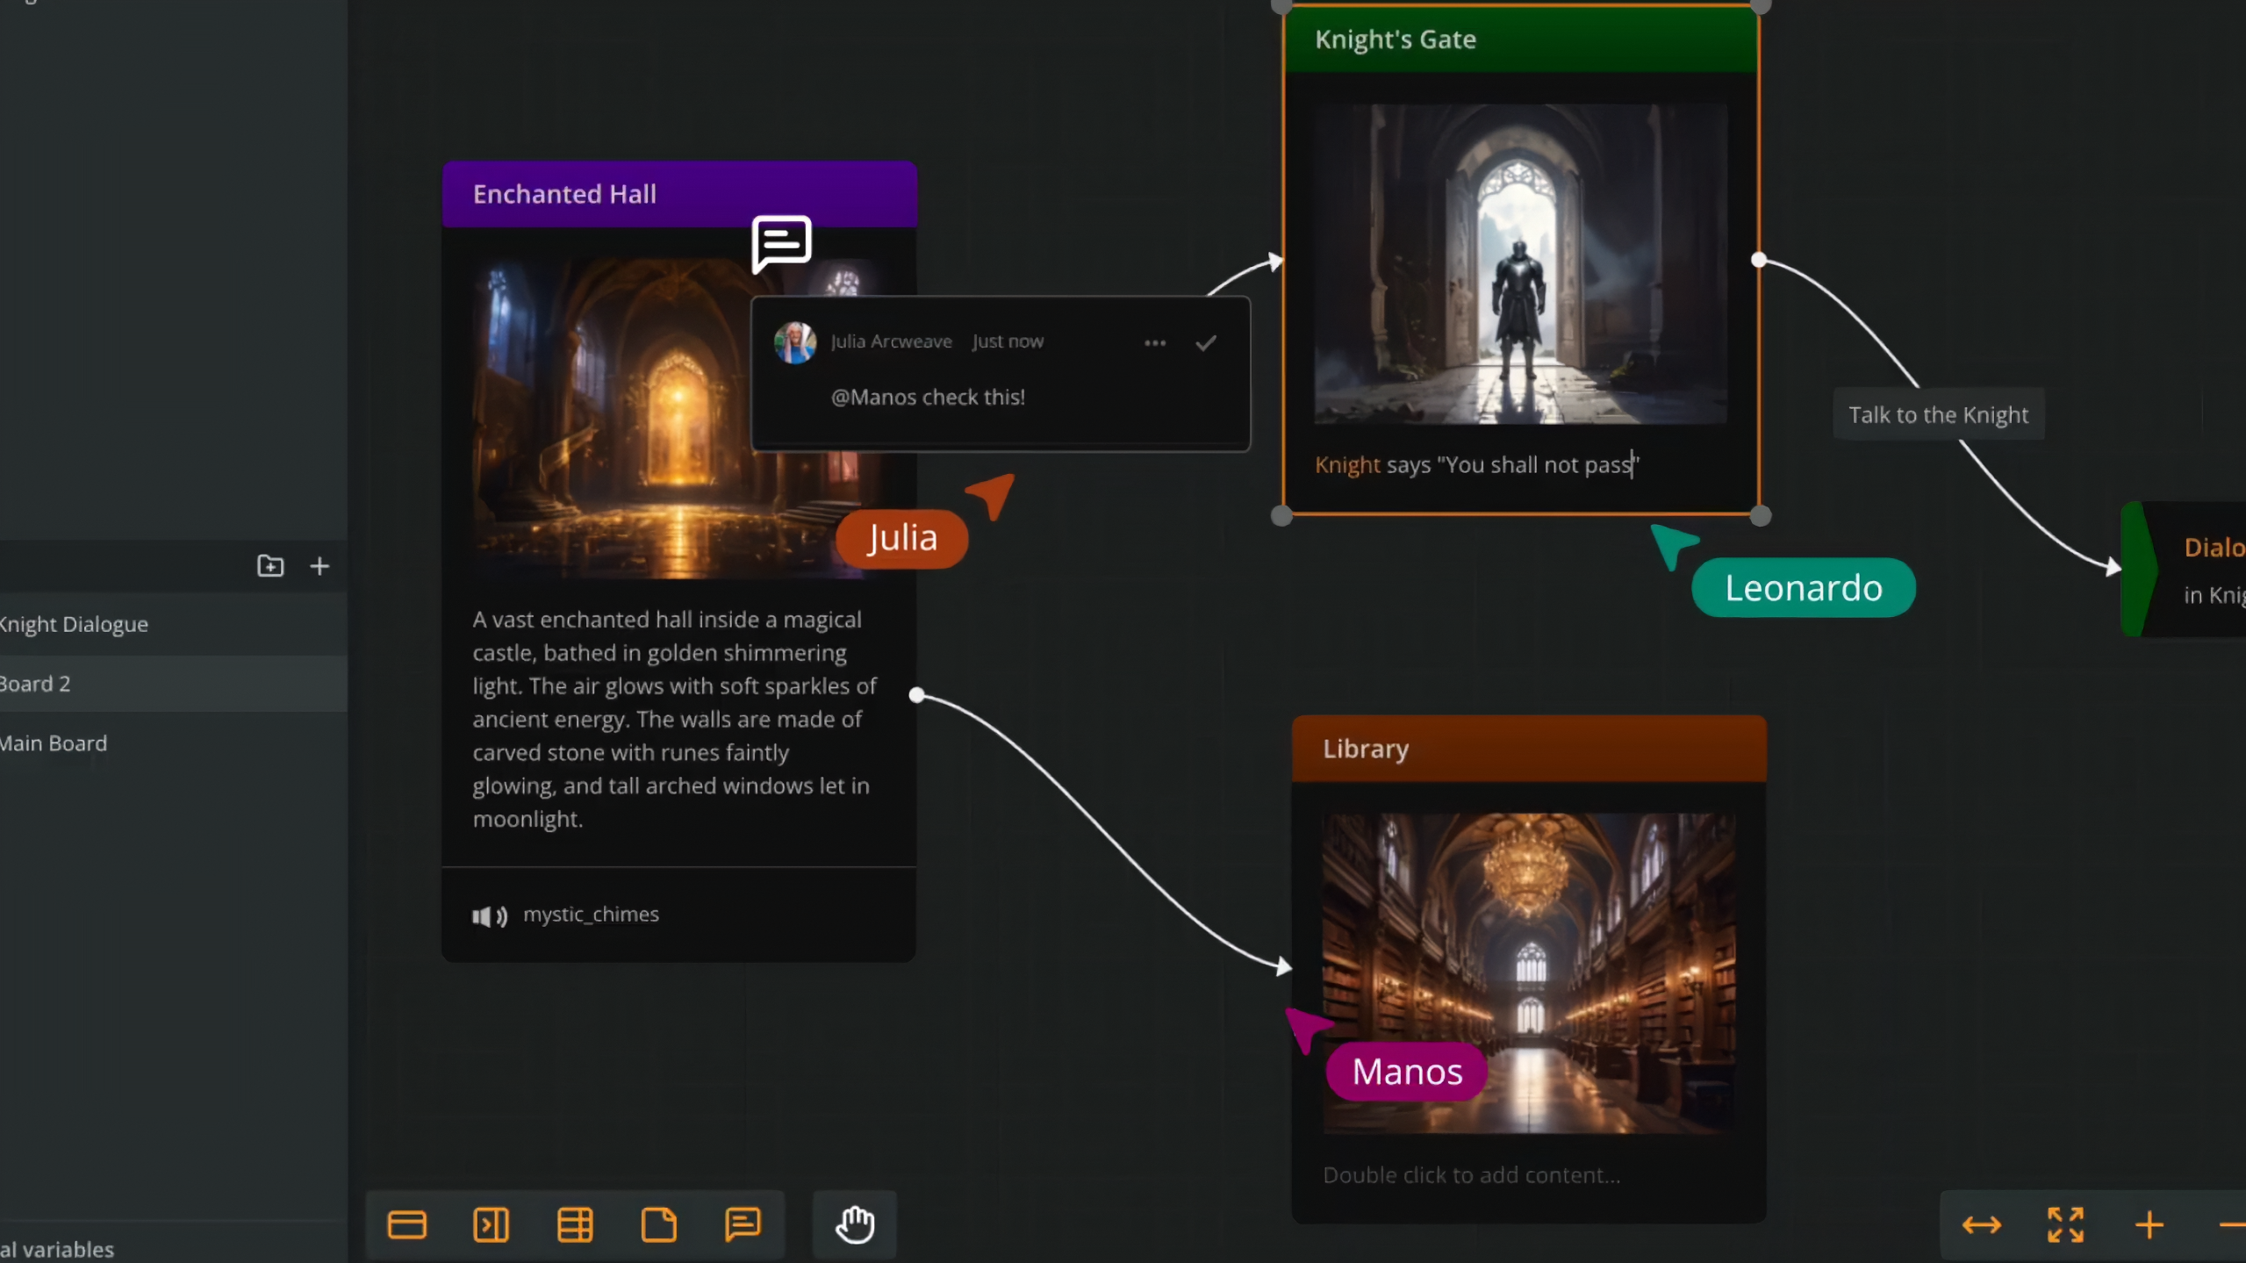Click the fit-to-view icon in bottom right
The width and height of the screenshot is (2246, 1263).
[2064, 1224]
